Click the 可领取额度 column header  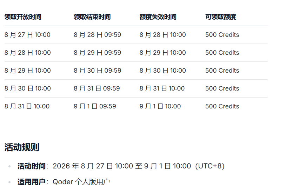coord(221,17)
